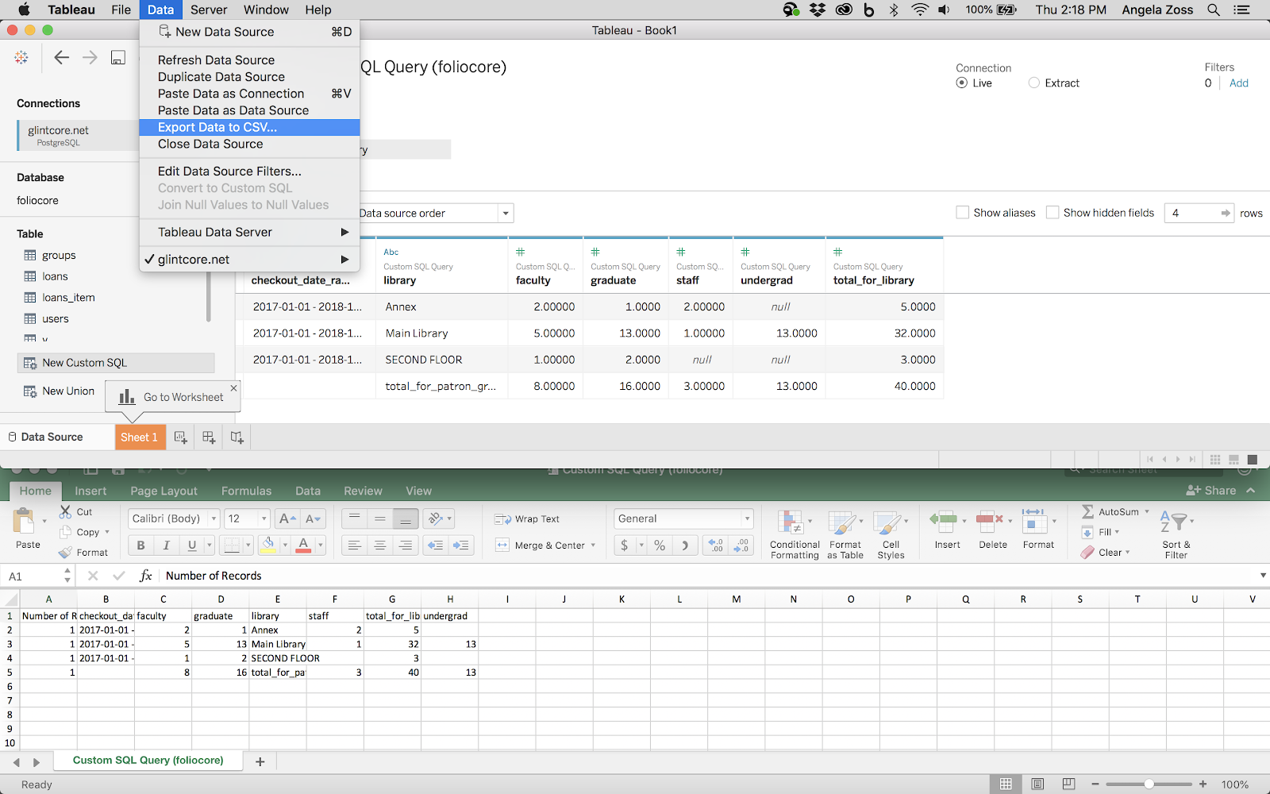This screenshot has height=794, width=1270.
Task: Click Percent style button in Excel
Action: pos(660,545)
